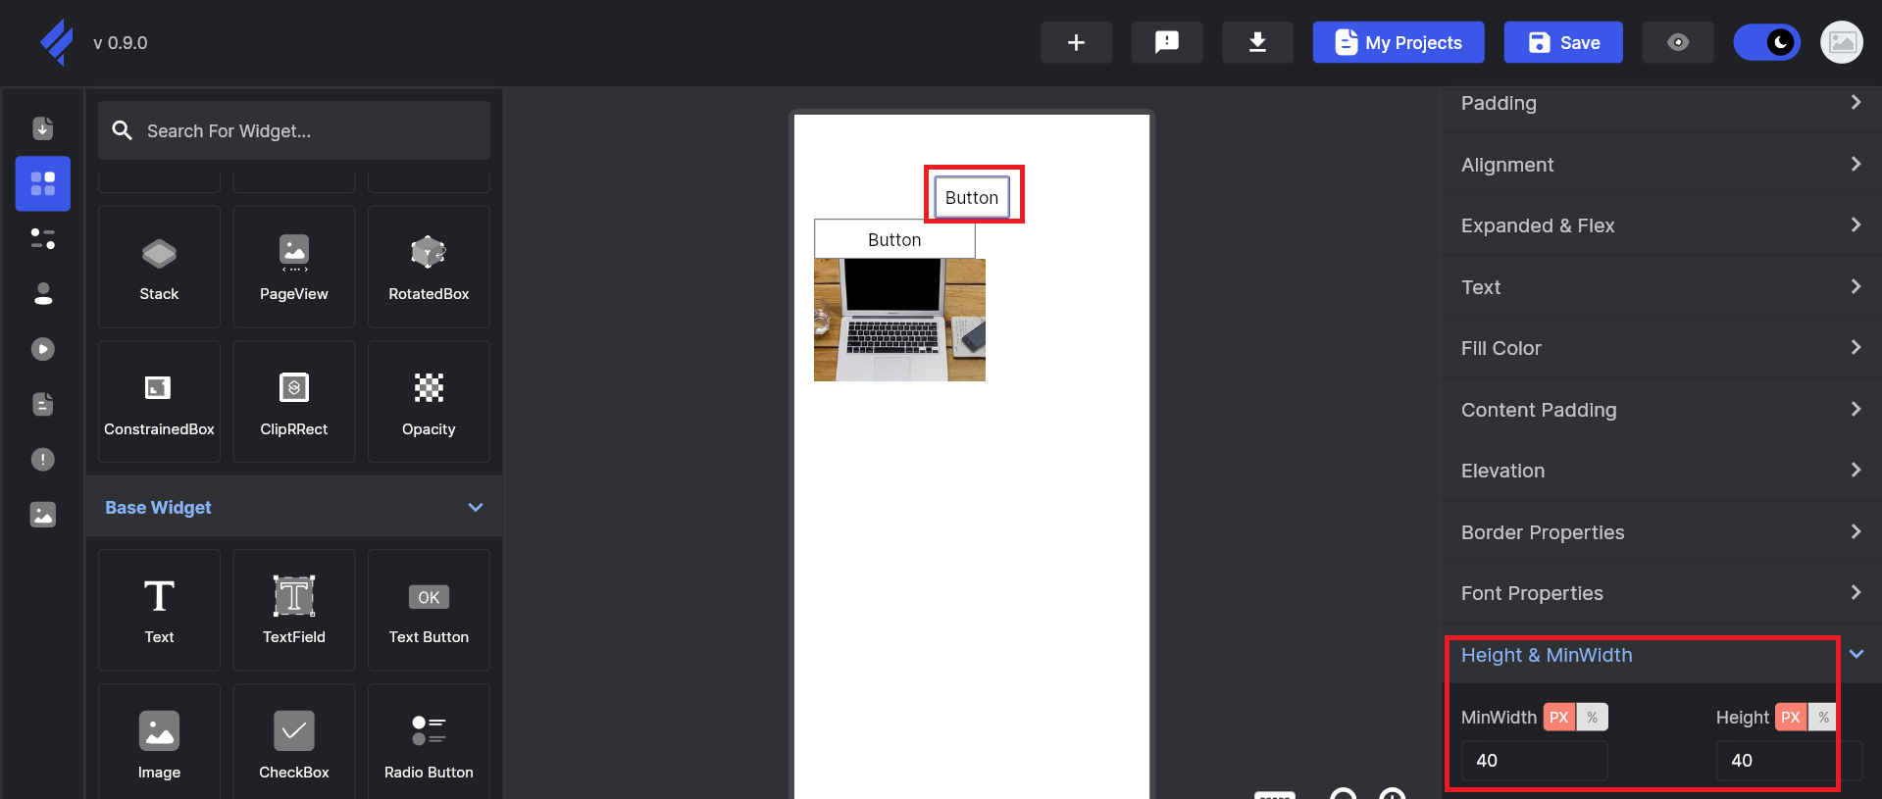Screen dimensions: 1882x799
Task: Click the My Projects button
Action: tap(1398, 42)
